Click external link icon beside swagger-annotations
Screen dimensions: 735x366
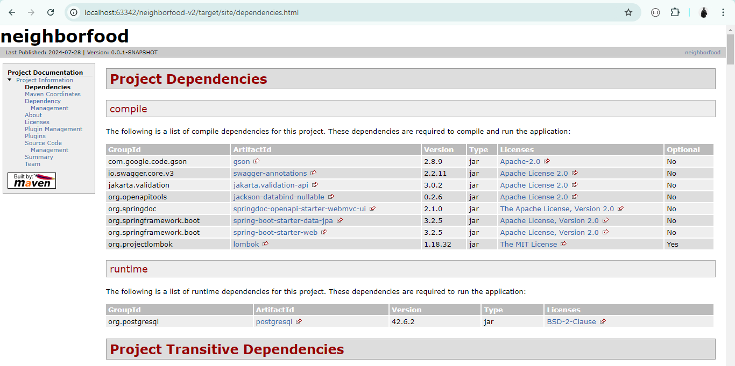pos(313,173)
